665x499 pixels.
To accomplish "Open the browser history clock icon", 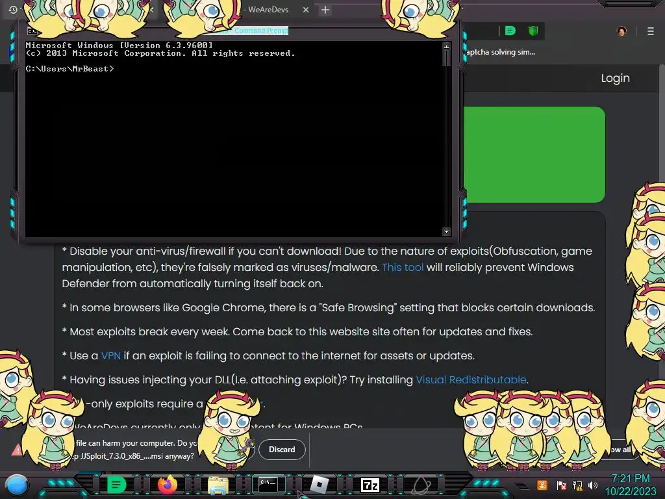I will click(x=13, y=9).
